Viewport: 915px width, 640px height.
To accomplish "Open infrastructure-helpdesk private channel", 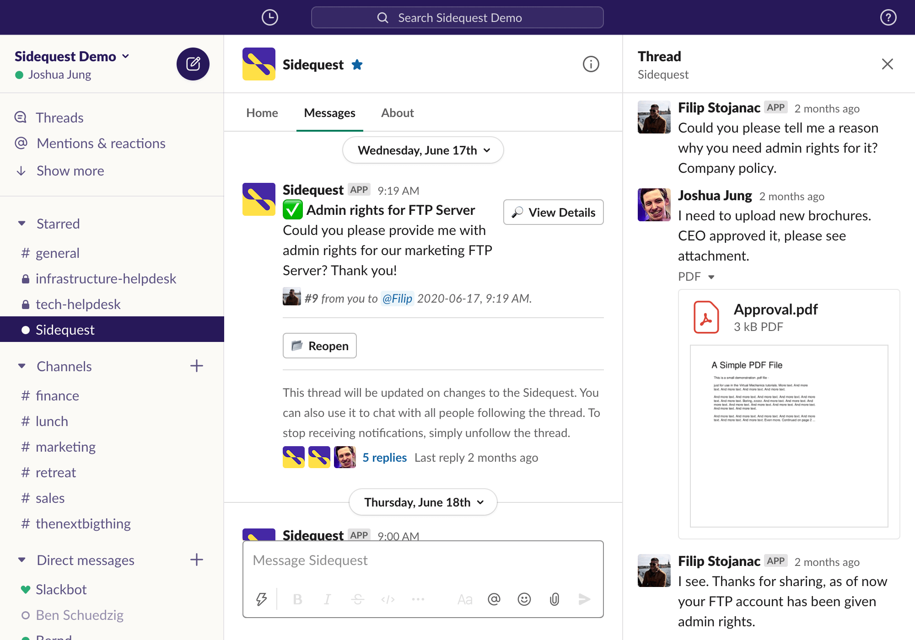I will (x=112, y=278).
